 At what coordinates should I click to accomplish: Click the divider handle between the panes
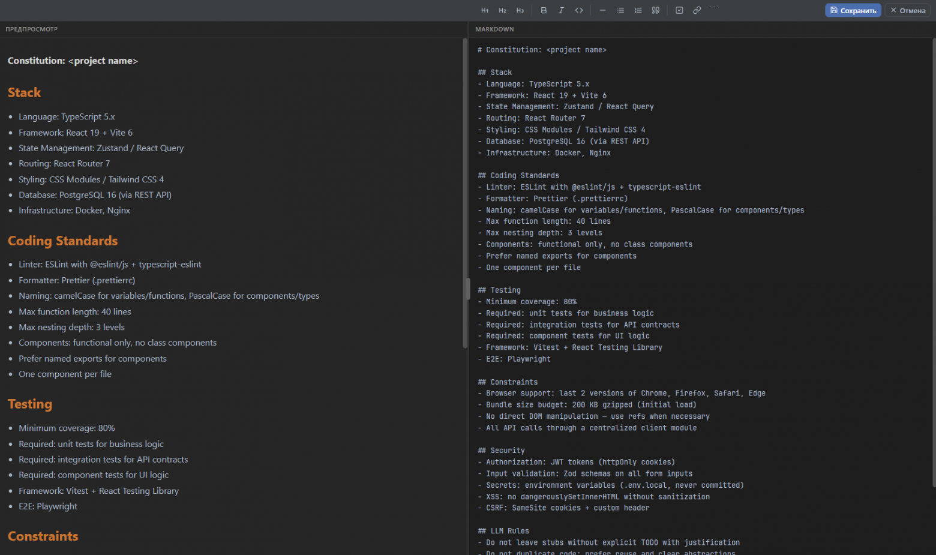pos(468,289)
